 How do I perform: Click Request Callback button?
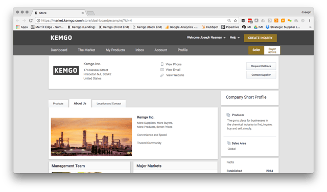[261, 66]
